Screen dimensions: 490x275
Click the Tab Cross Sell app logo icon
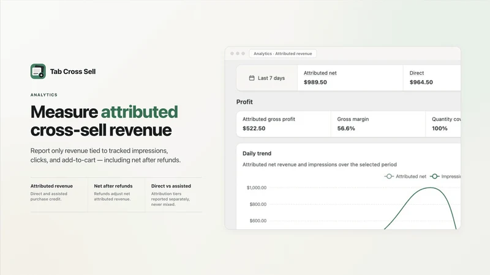(x=38, y=71)
